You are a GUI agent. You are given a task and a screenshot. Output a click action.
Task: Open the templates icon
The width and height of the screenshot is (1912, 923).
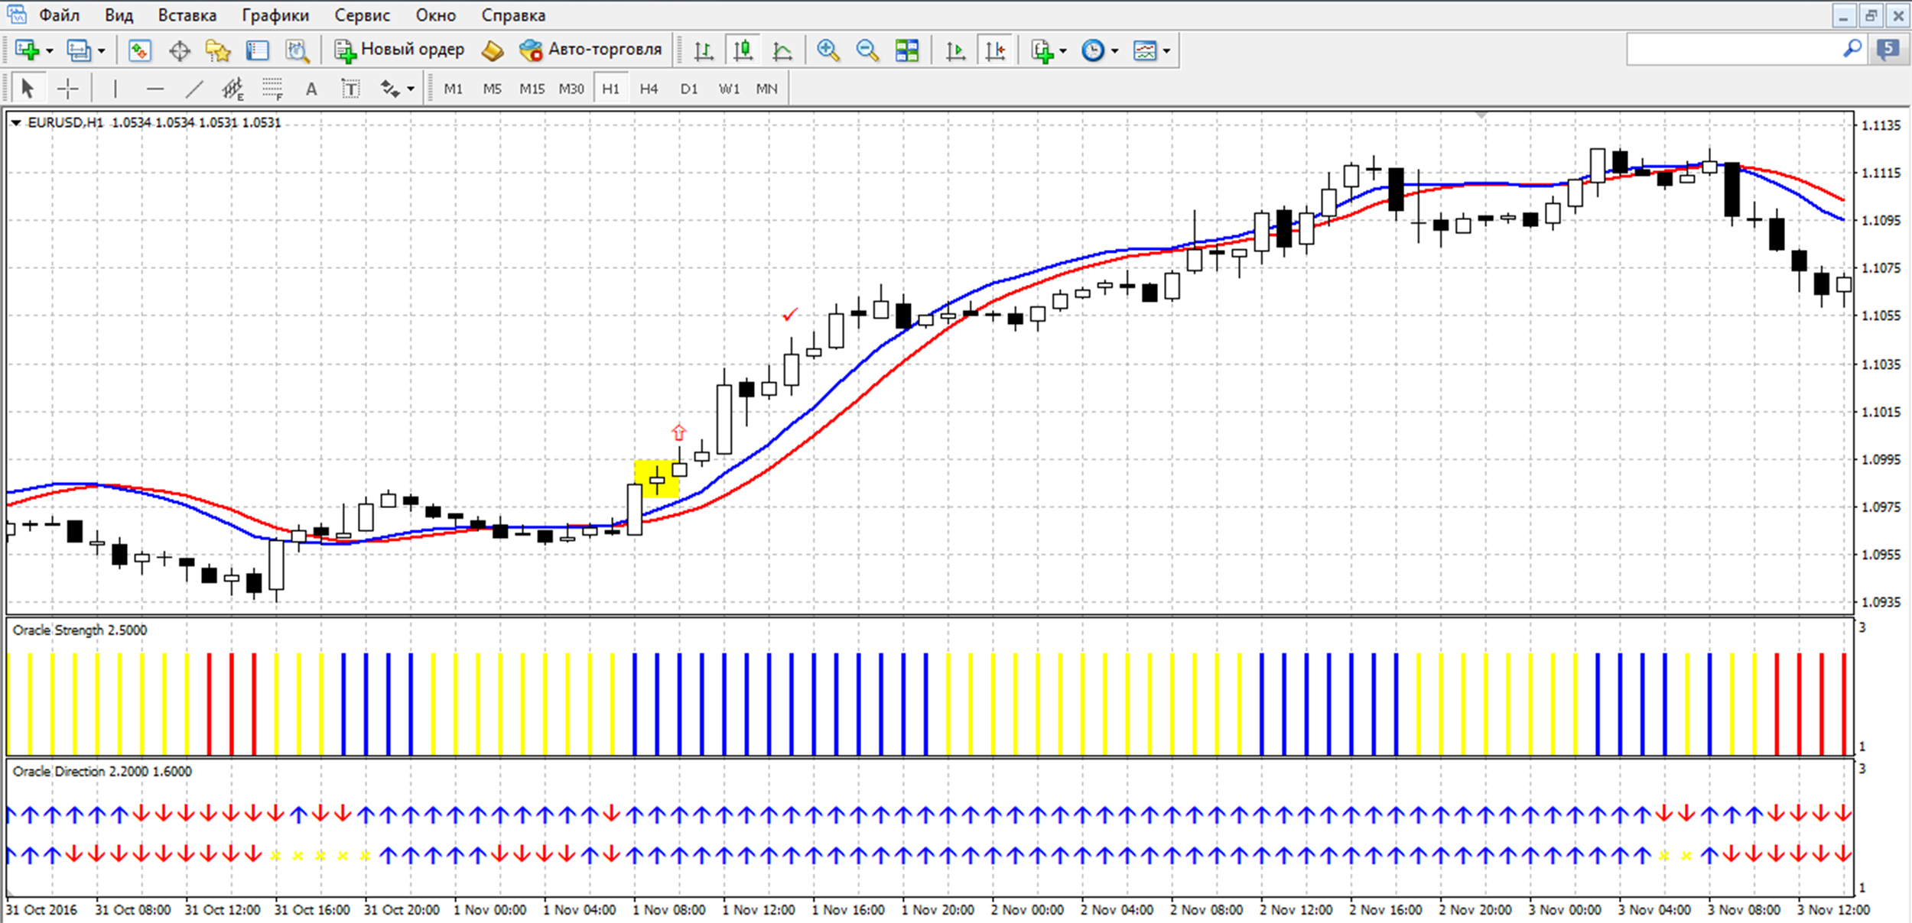pyautogui.click(x=1145, y=50)
